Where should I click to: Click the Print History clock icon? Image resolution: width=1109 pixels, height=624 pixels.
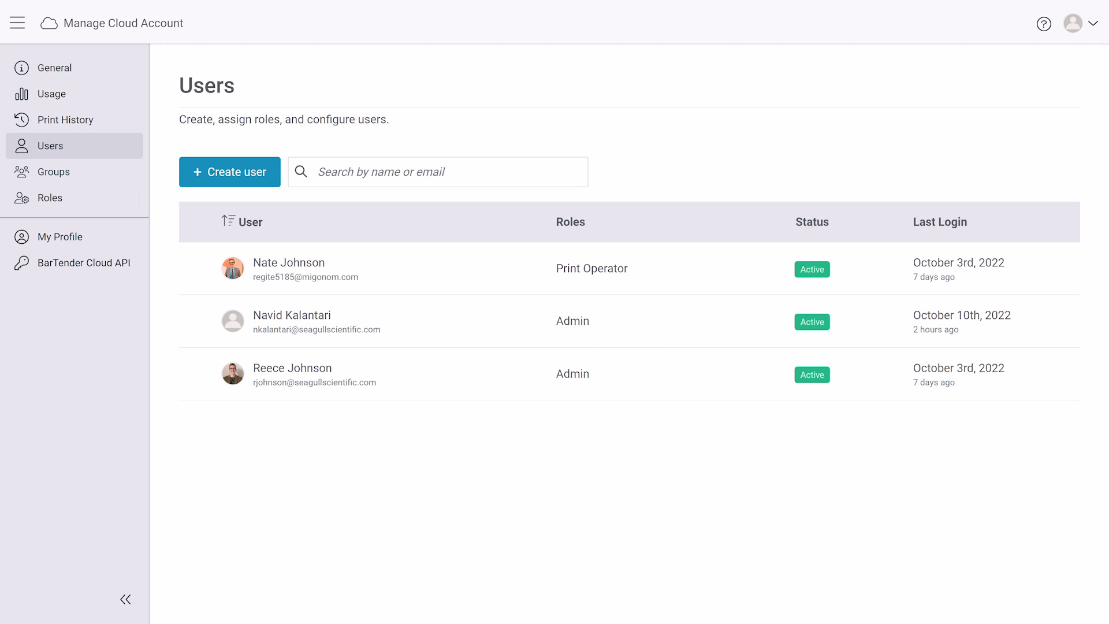click(x=21, y=120)
